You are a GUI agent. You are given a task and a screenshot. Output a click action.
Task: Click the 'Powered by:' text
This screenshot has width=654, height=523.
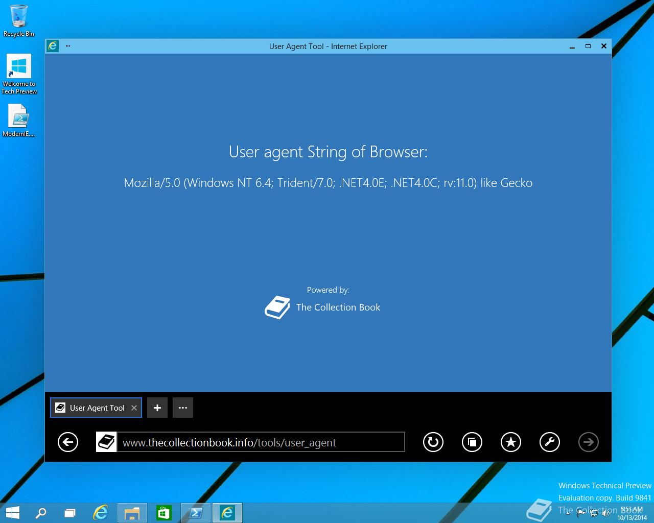(328, 290)
